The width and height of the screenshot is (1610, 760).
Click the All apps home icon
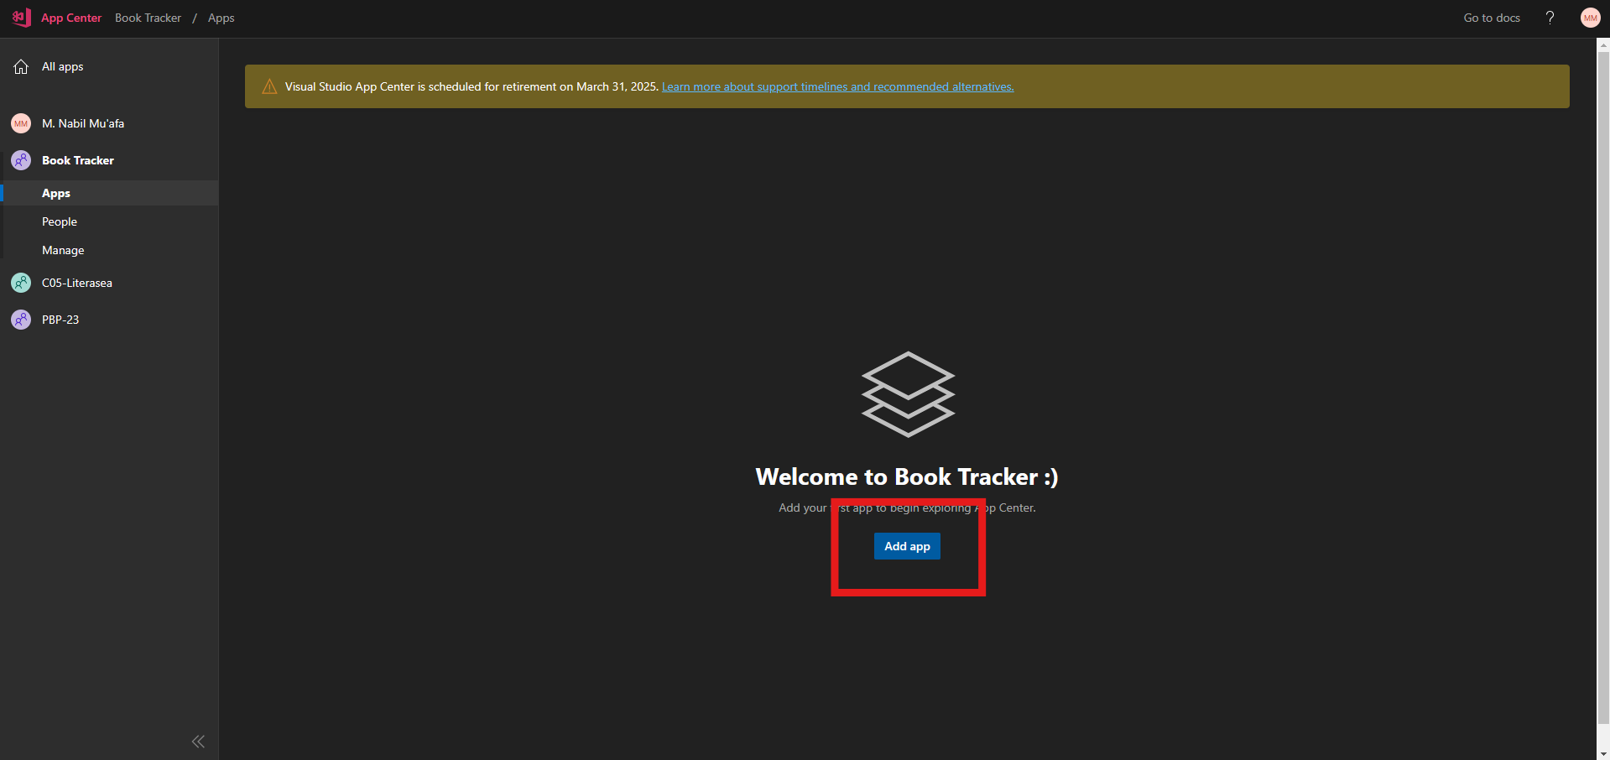[x=21, y=66]
